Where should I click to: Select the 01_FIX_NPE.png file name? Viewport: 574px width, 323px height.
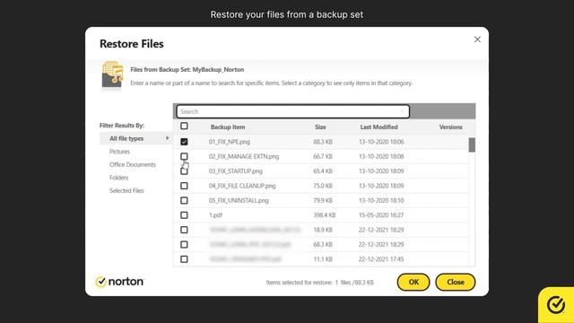[230, 142]
